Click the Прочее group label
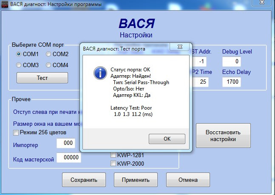 coord(21,99)
